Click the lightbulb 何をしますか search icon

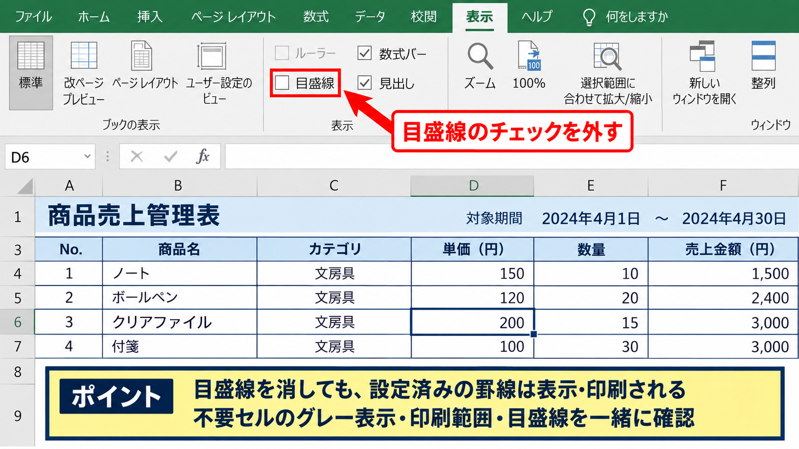589,17
